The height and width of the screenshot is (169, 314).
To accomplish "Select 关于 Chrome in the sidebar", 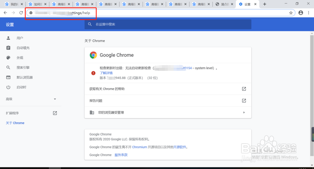I will [15, 123].
